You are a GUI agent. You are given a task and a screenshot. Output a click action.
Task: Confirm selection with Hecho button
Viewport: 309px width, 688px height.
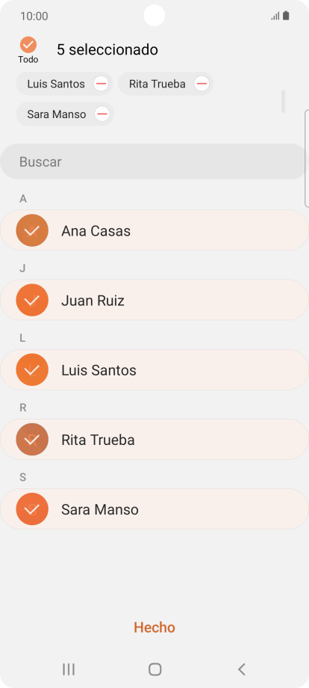click(154, 627)
